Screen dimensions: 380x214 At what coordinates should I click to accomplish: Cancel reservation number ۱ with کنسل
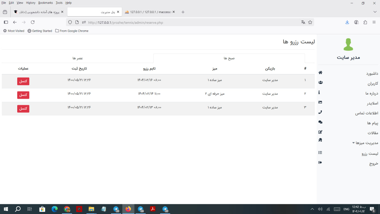pos(23,81)
